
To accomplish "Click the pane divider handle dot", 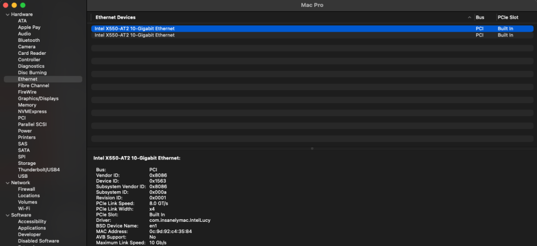I will 312,148.
